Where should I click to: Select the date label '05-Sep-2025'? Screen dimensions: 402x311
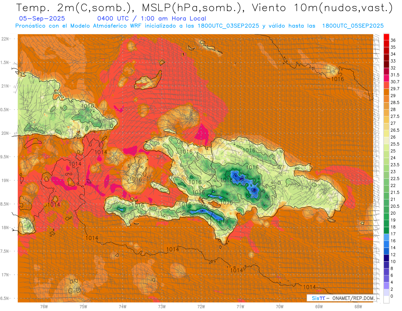click(x=42, y=18)
